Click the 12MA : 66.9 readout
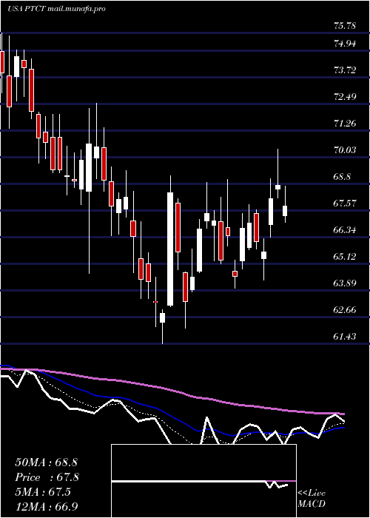The height and width of the screenshot is (518, 370). [x=47, y=506]
